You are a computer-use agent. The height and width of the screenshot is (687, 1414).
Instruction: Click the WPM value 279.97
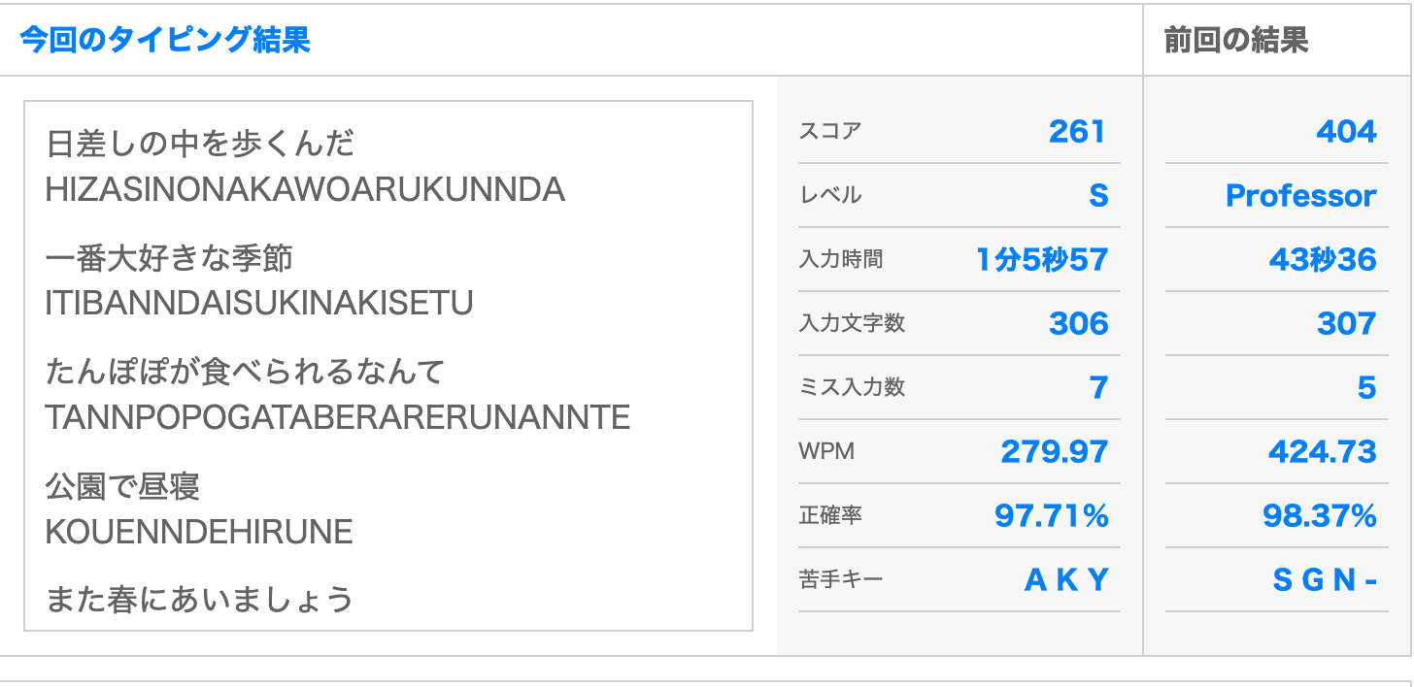[x=1055, y=451]
